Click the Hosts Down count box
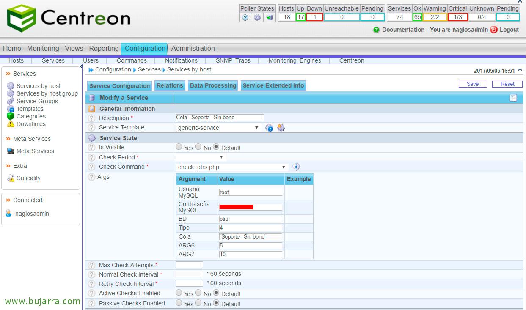The height and width of the screenshot is (310, 526). coord(314,17)
